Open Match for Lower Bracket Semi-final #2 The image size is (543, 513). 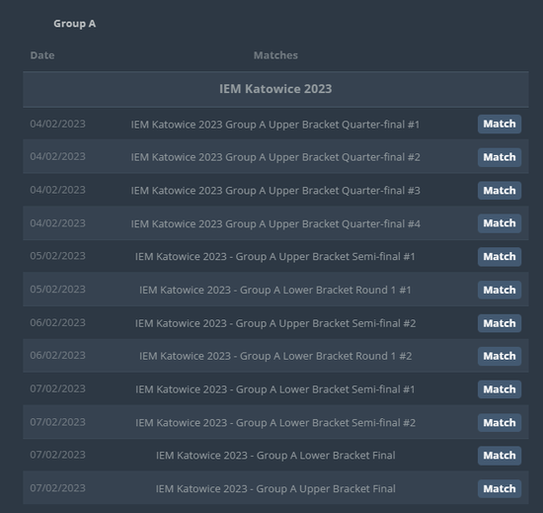click(500, 423)
